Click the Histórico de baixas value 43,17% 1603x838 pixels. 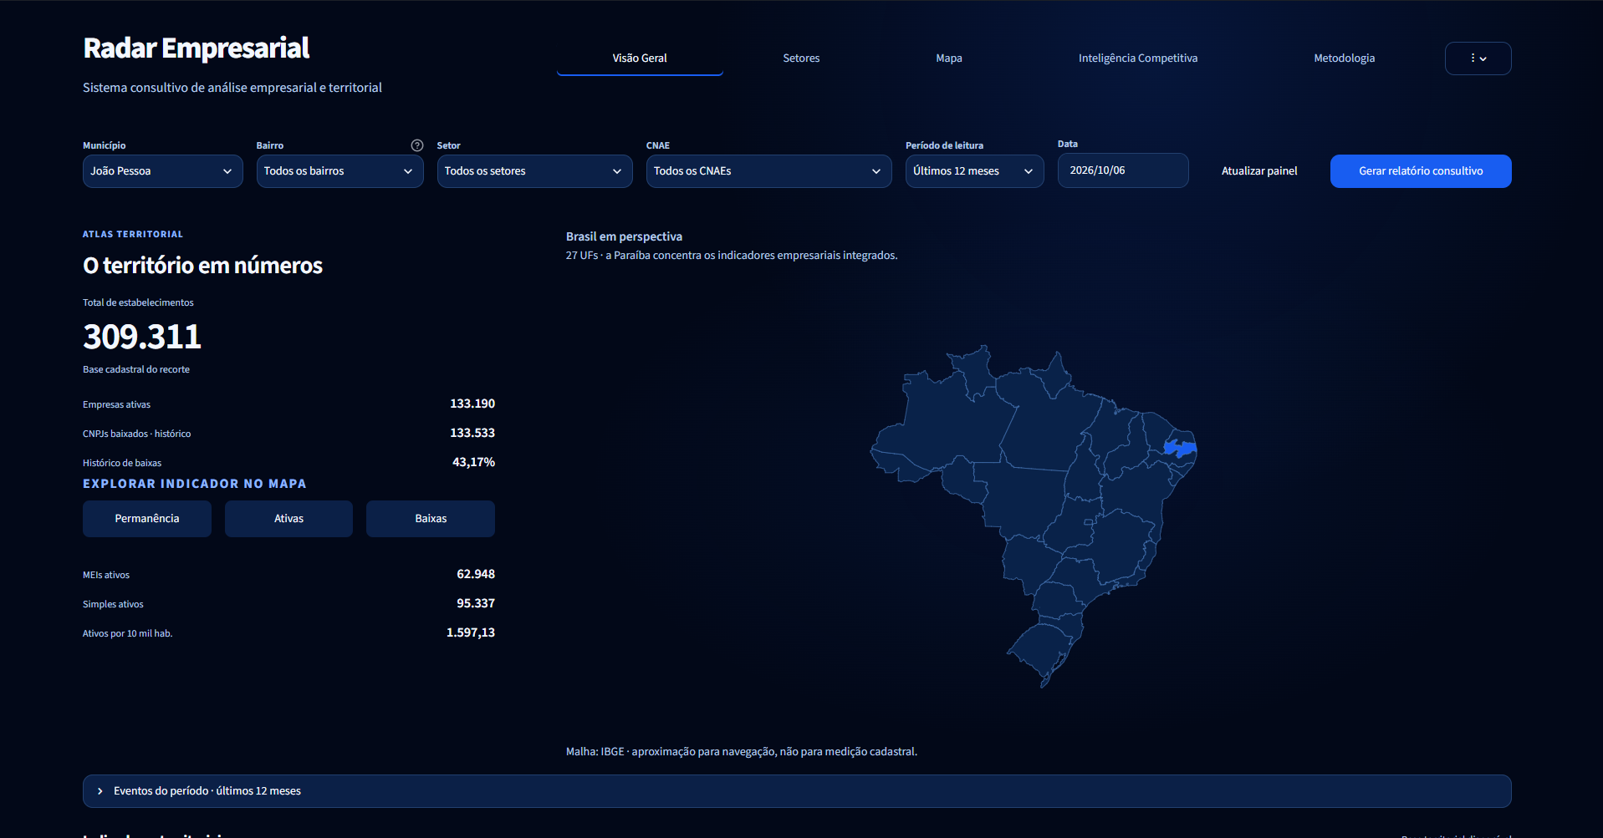473,462
